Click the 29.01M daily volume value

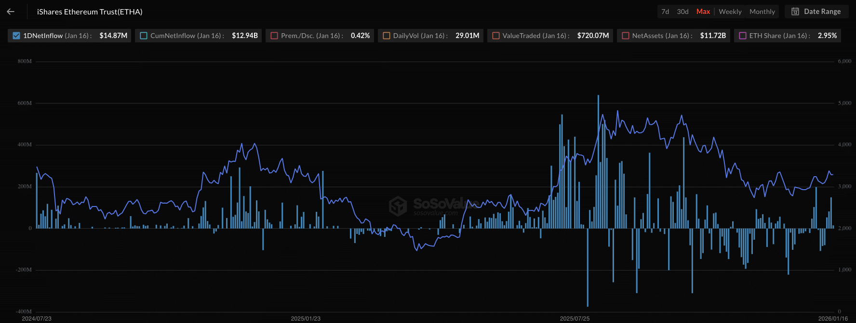point(468,36)
